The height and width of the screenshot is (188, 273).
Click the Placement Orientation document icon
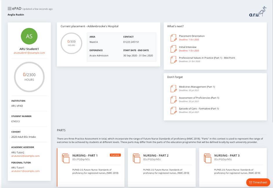point(173,38)
